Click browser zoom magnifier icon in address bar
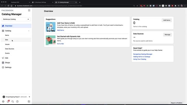This screenshot has height=105, width=187. coord(134,6)
